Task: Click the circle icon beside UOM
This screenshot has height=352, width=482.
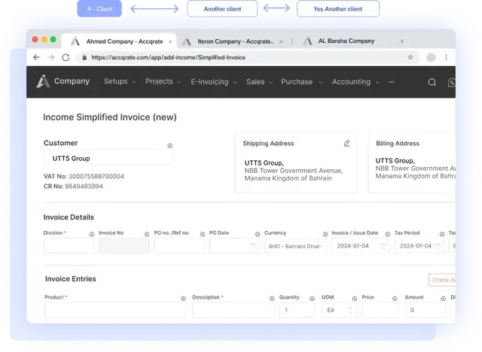Action: coord(355,299)
